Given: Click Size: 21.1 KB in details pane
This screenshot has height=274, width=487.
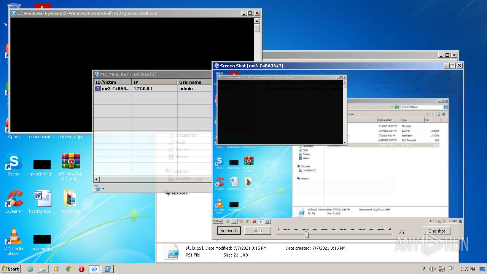Looking at the screenshot, I should click(x=236, y=255).
